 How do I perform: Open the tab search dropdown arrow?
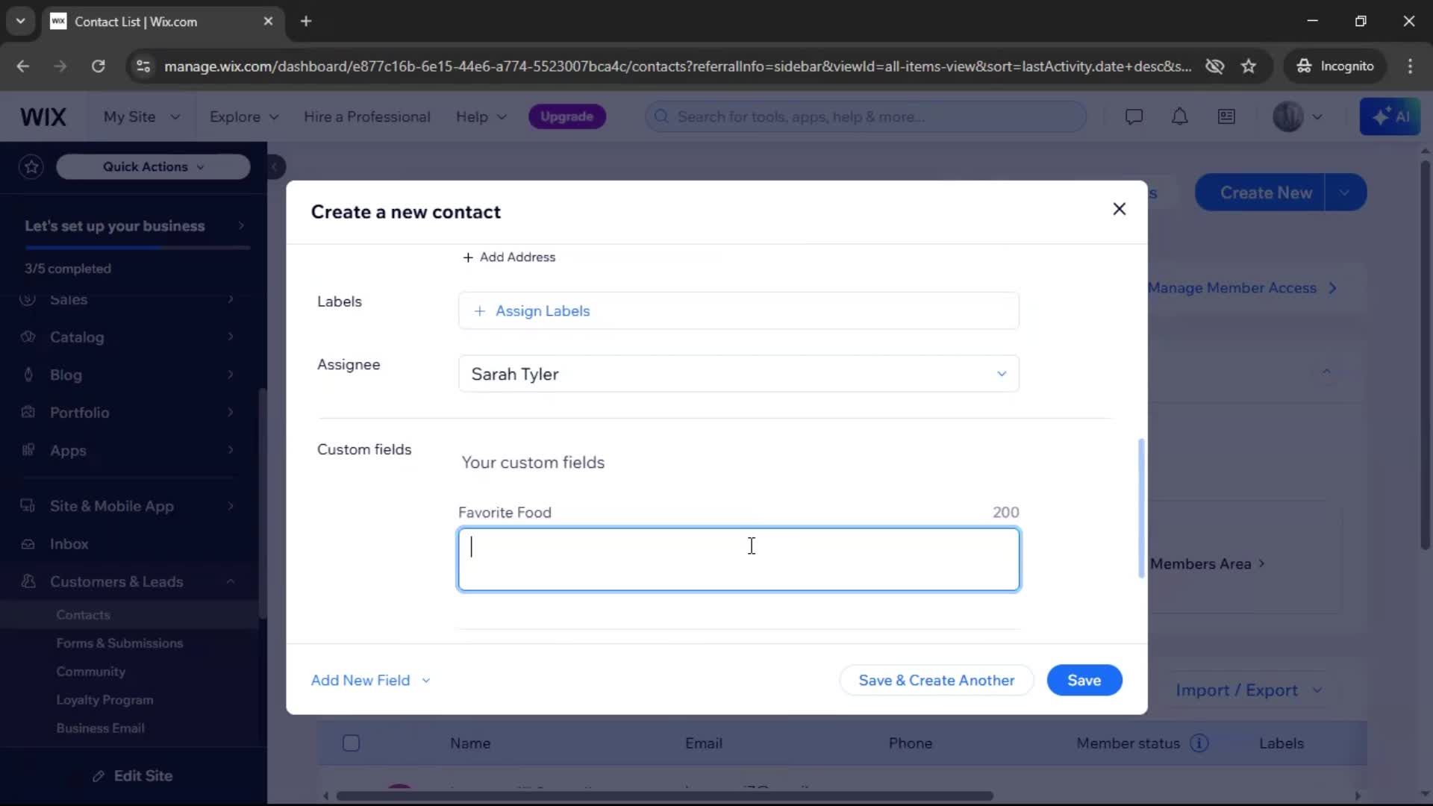click(x=21, y=21)
